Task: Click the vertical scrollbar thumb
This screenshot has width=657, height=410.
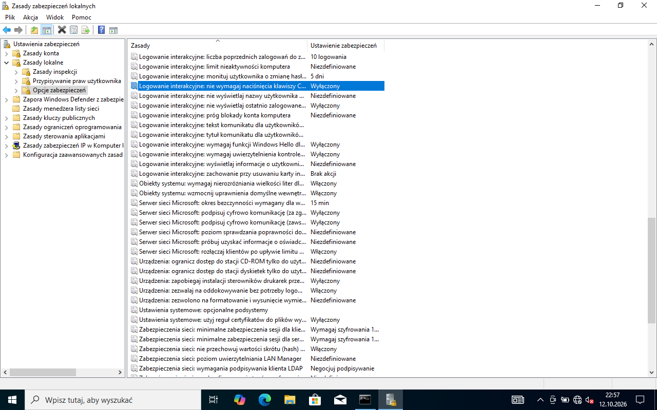Action: click(x=651, y=271)
